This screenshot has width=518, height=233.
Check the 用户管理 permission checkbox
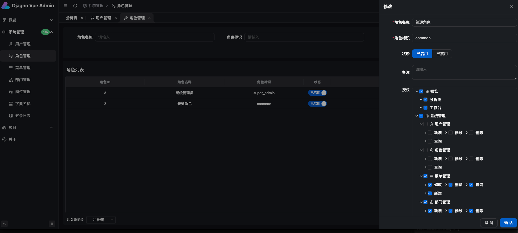425,124
